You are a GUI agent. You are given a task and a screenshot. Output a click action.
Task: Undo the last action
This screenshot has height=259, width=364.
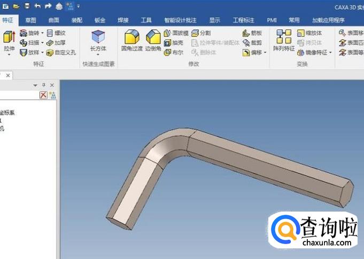(x=37, y=6)
